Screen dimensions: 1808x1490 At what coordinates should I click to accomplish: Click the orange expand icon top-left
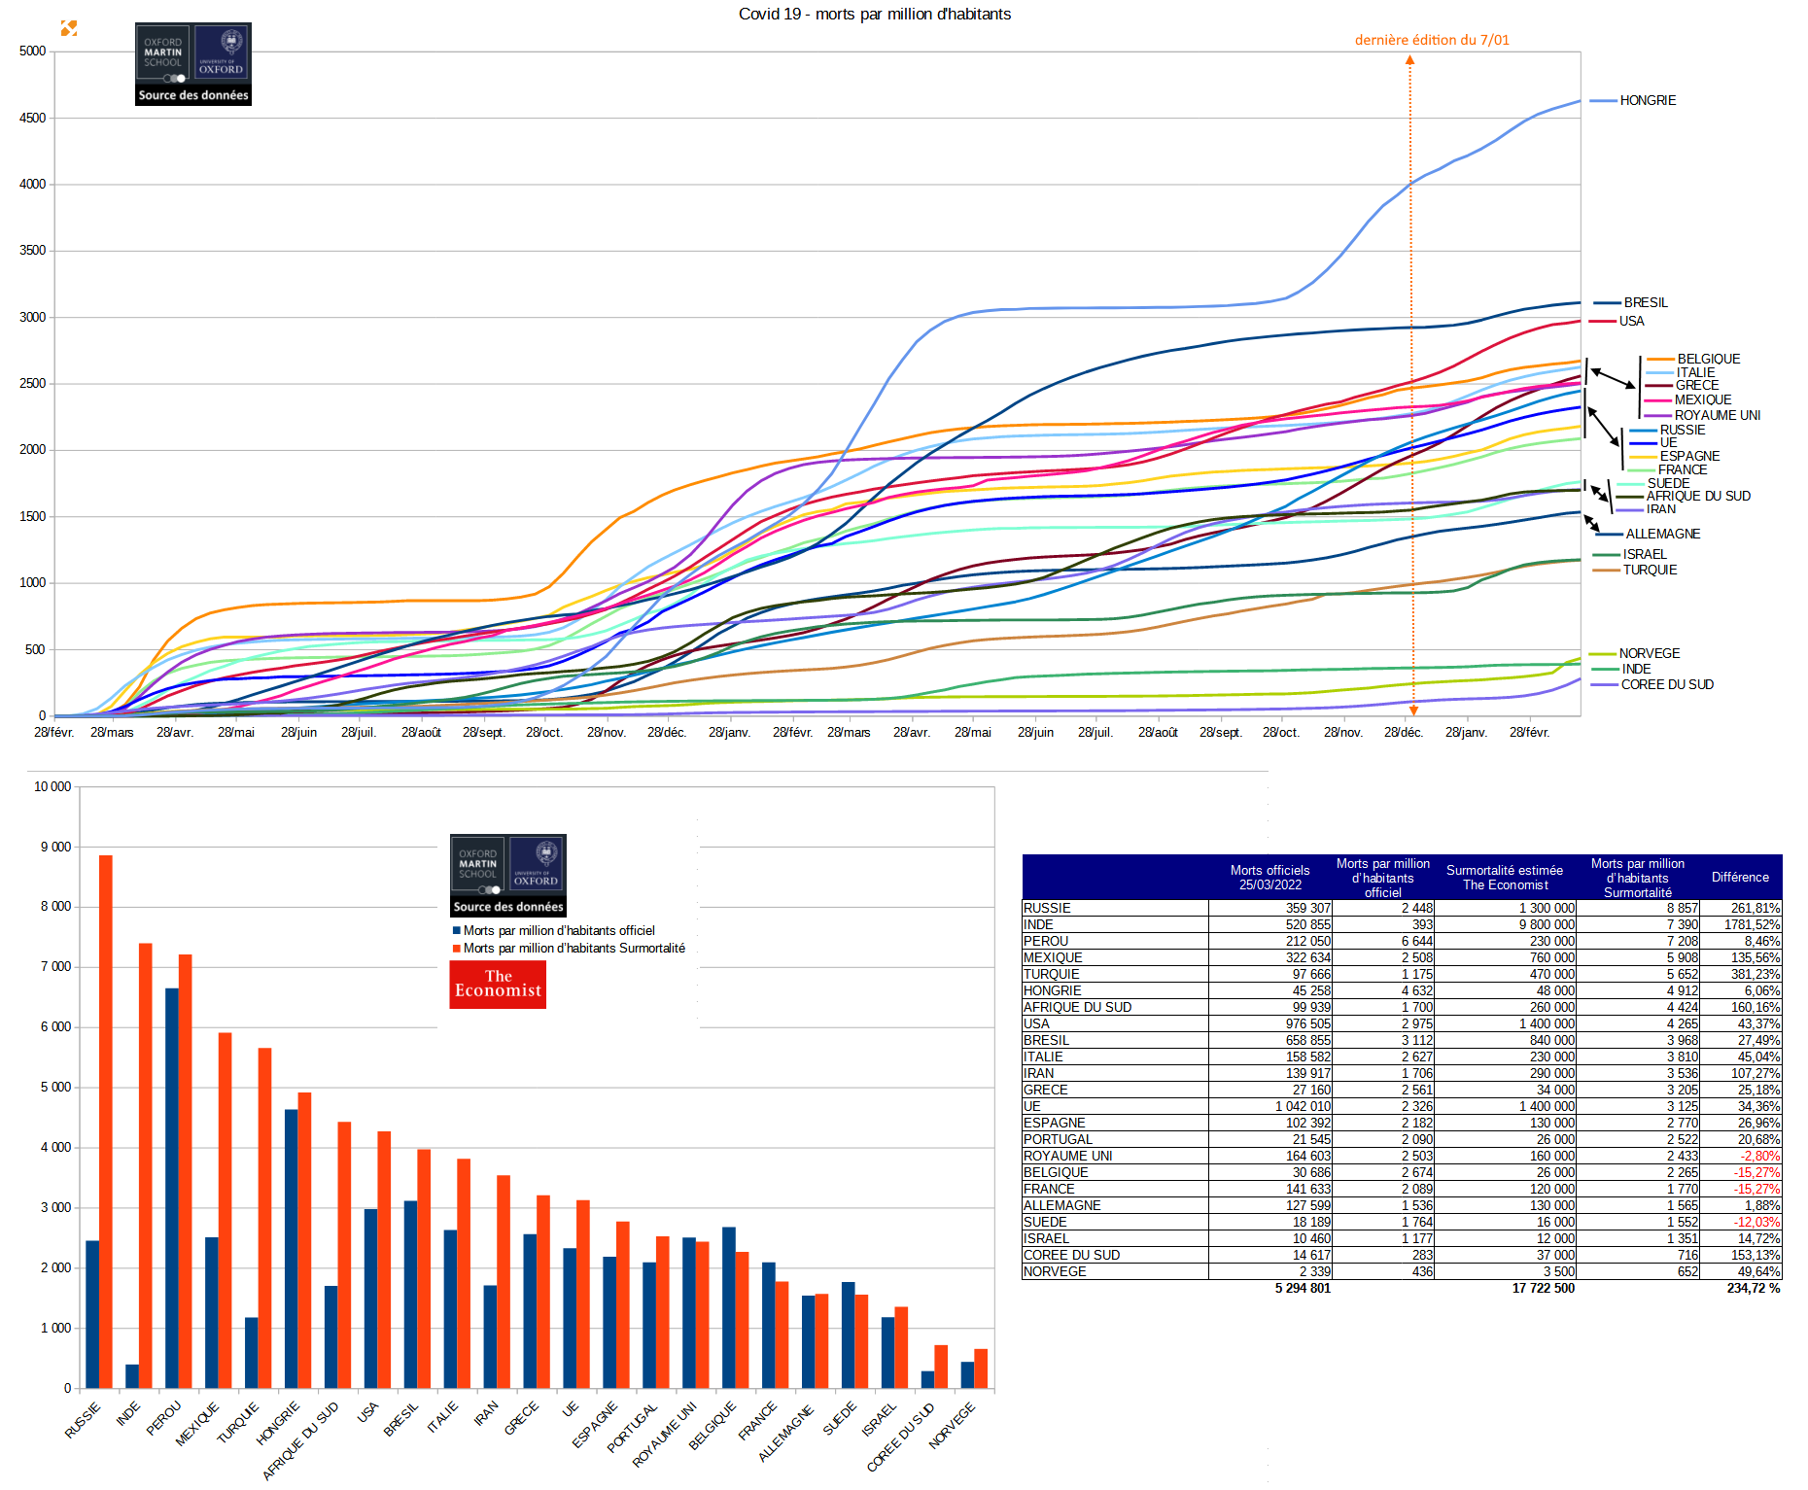(68, 28)
